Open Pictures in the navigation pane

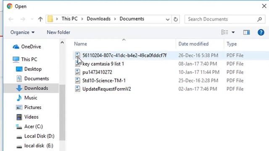33,107
